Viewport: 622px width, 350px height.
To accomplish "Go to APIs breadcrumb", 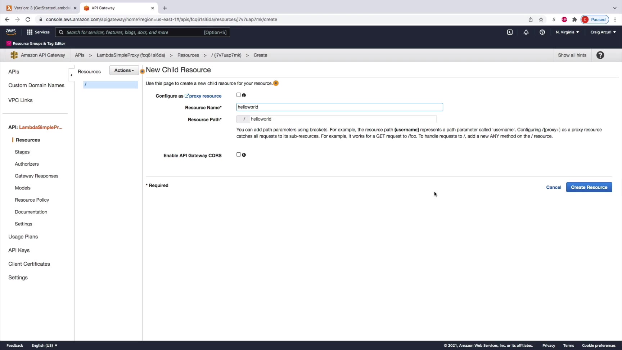I will [x=80, y=55].
